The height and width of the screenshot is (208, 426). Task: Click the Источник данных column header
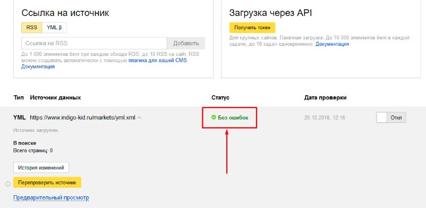[55, 97]
